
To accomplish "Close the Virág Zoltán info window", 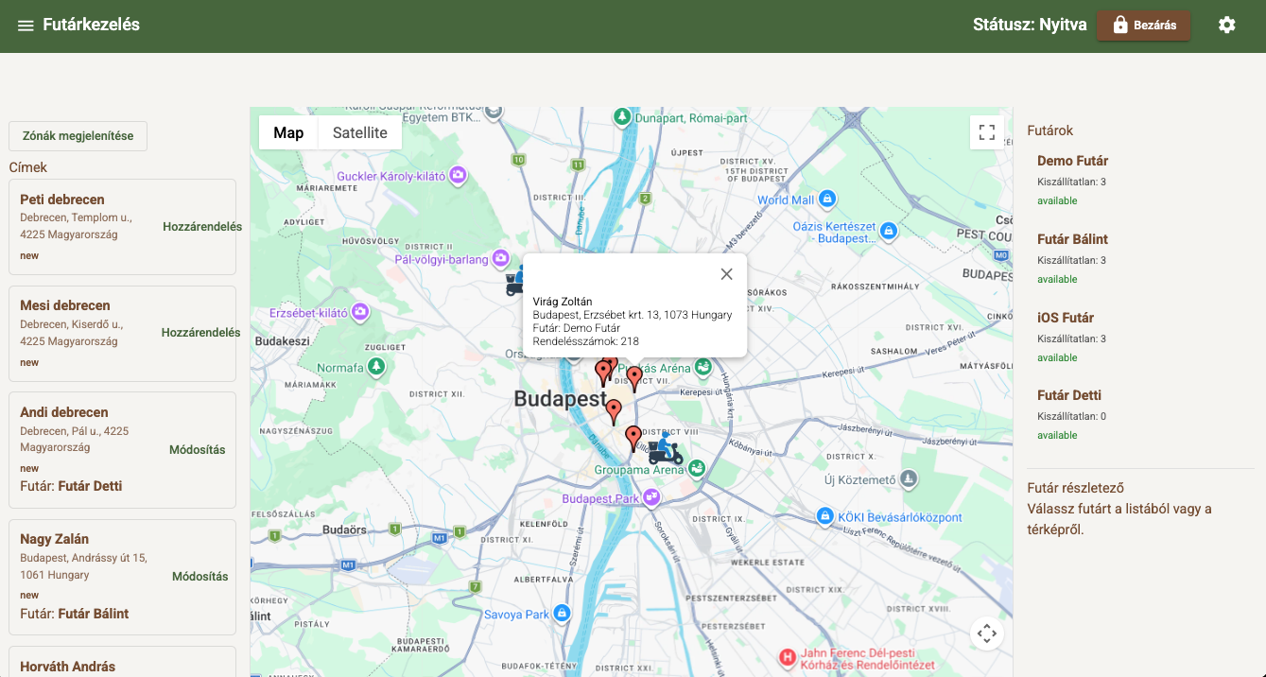I will (x=726, y=274).
